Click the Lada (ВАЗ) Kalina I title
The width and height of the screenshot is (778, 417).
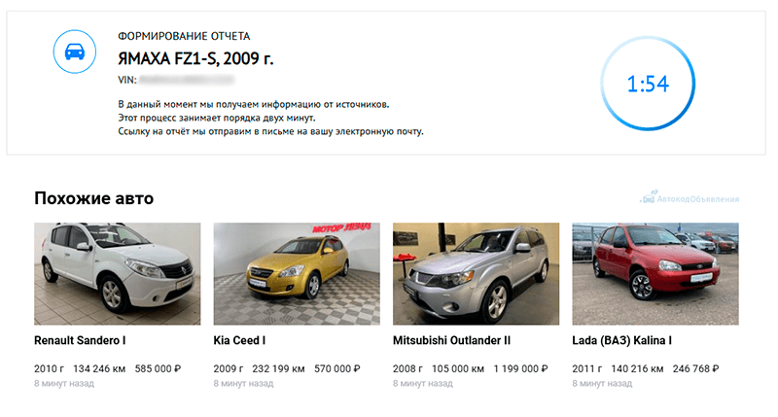(x=621, y=340)
